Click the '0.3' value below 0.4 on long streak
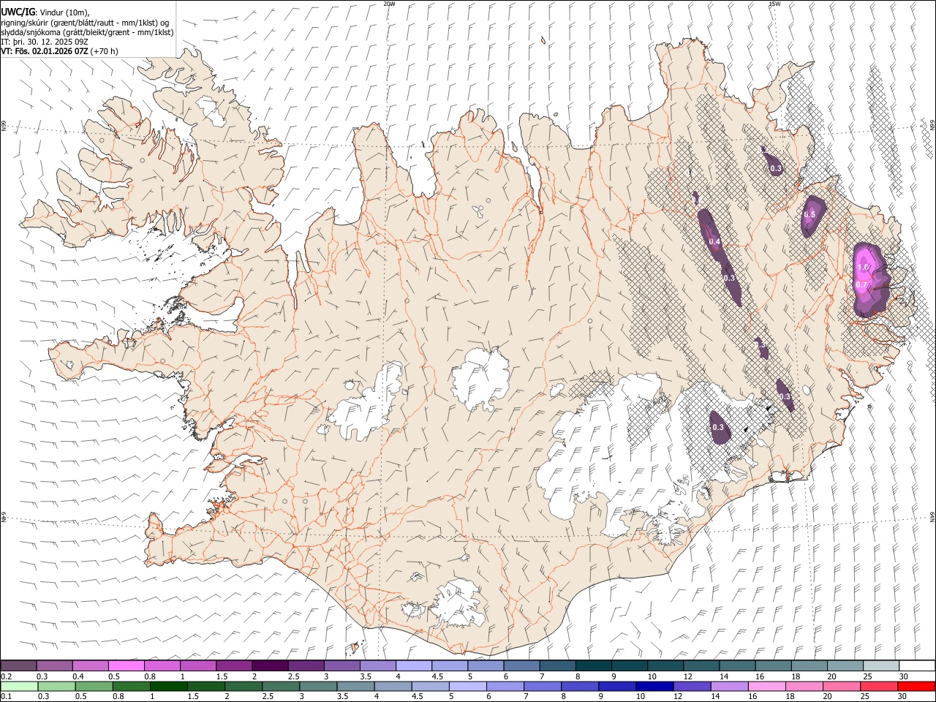The height and width of the screenshot is (702, 936). point(729,278)
